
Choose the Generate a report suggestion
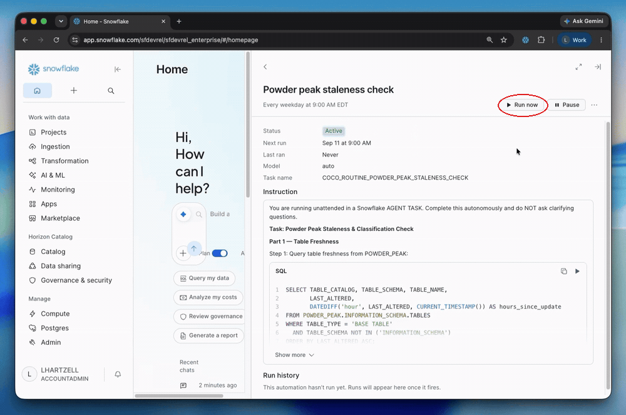pos(209,336)
